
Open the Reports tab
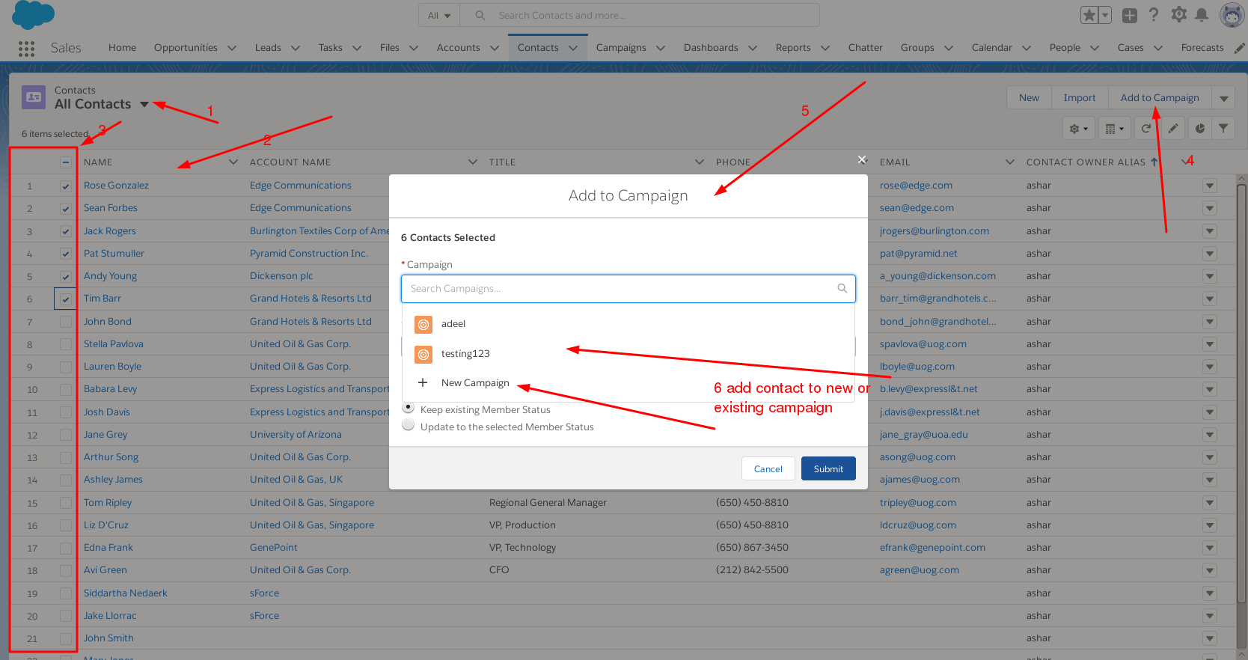coord(793,48)
